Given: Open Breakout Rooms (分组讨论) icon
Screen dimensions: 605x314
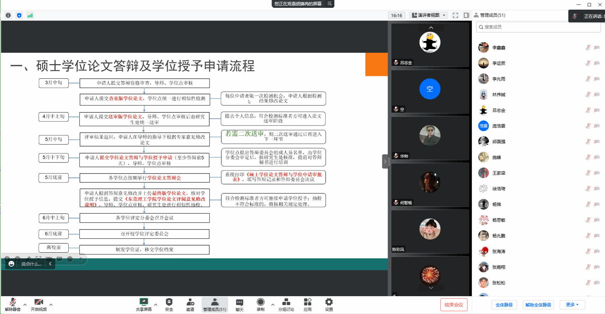Looking at the screenshot, I should [x=286, y=302].
